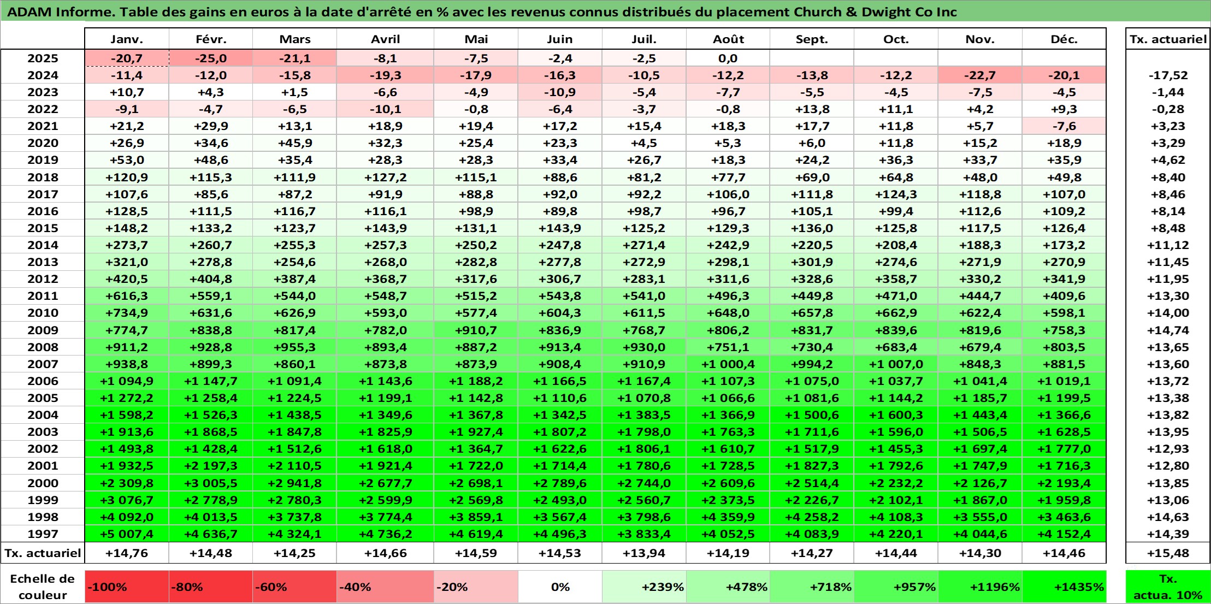Click the Août column header
Image resolution: width=1211 pixels, height=604 pixels.
click(x=728, y=39)
